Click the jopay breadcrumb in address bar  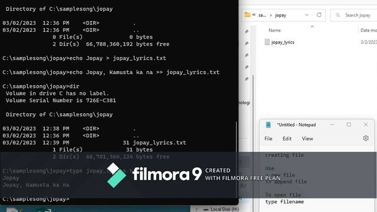[280, 15]
